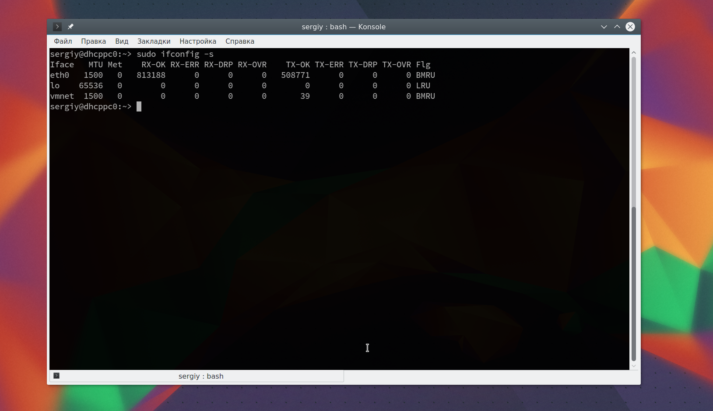The image size is (713, 411).
Task: Click the window title 'sergiy : bash — Konsole'
Action: pos(344,27)
